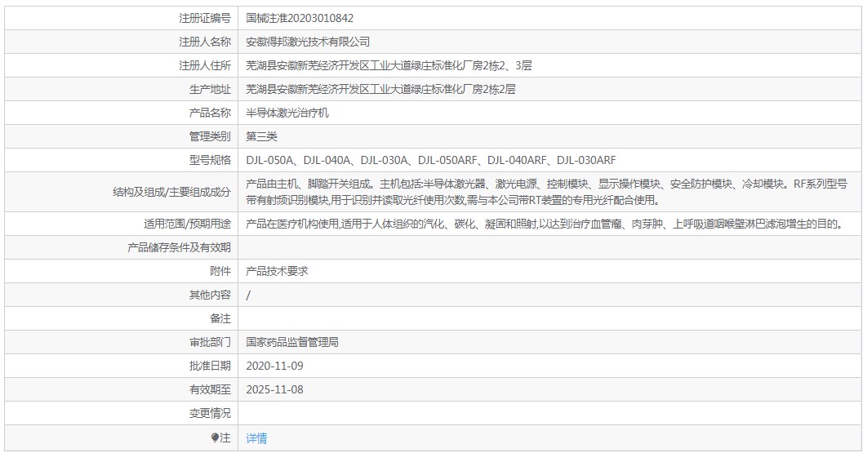The width and height of the screenshot is (863, 453).
Task: Select attachment value 产品技术要求
Action: point(277,271)
